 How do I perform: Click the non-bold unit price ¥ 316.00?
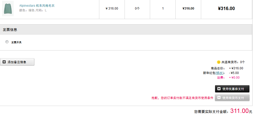click(112, 9)
